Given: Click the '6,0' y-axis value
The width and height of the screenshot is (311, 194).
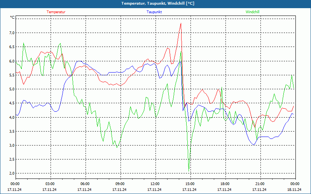Looking at the screenshot, I should coord(12,61).
